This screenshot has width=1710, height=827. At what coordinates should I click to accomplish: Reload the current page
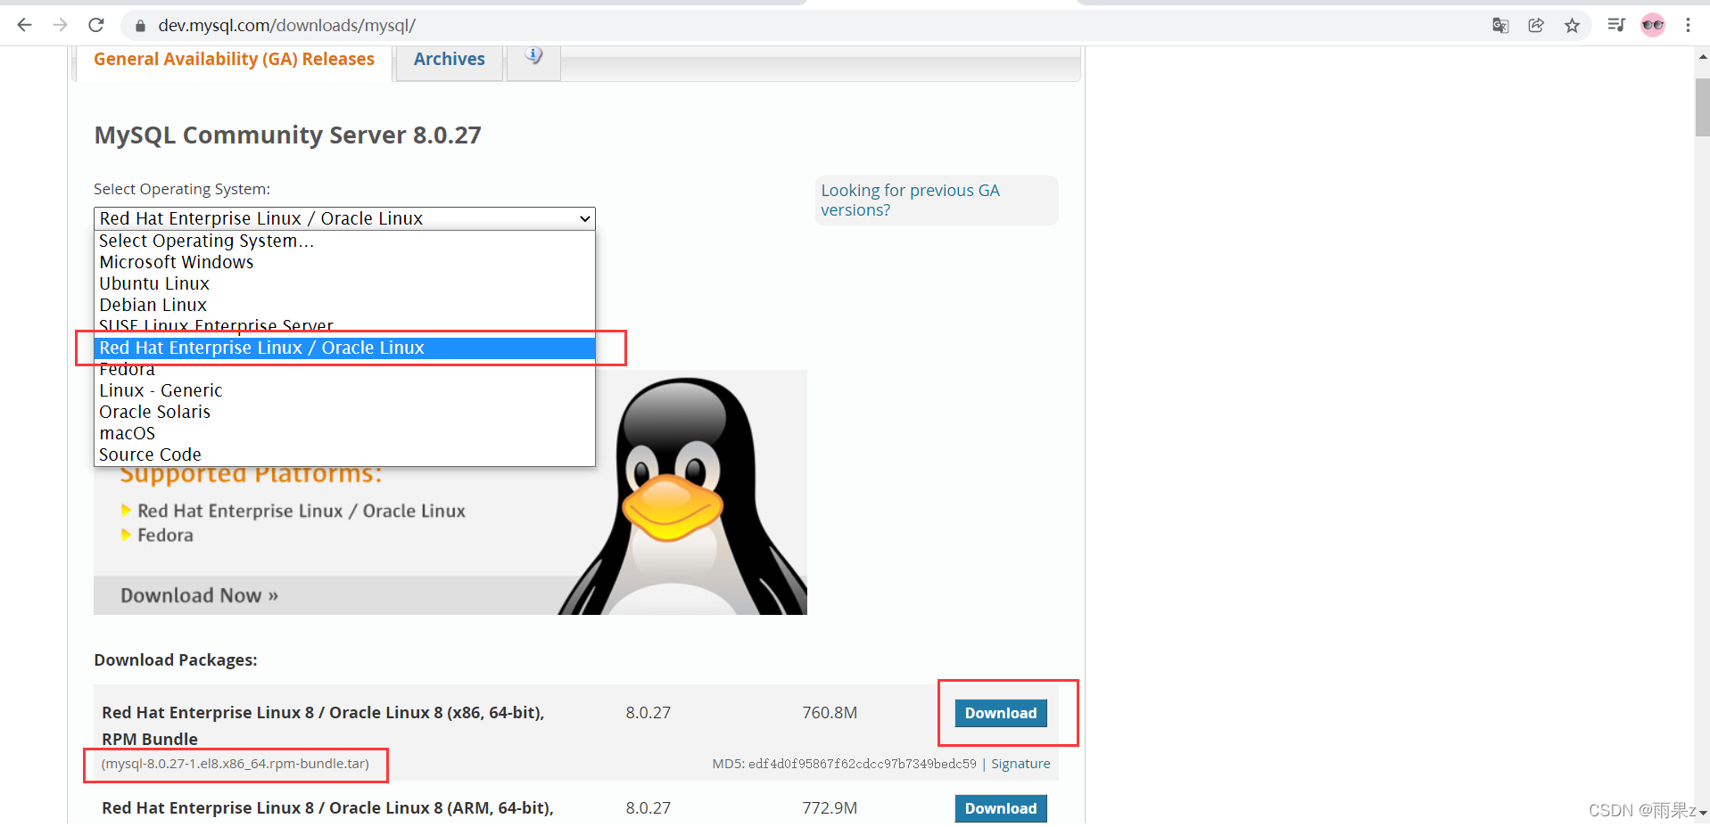tap(96, 25)
